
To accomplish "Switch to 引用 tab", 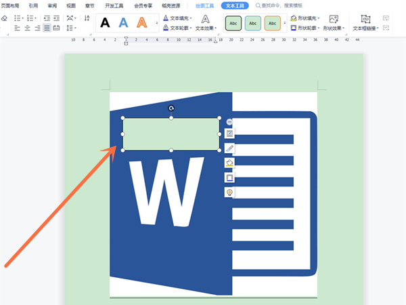I will 33,5.
